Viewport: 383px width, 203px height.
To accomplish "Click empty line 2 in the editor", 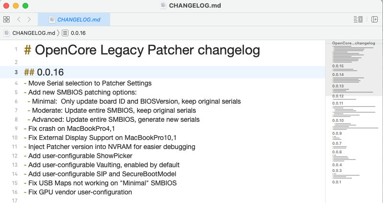I will [x=174, y=62].
